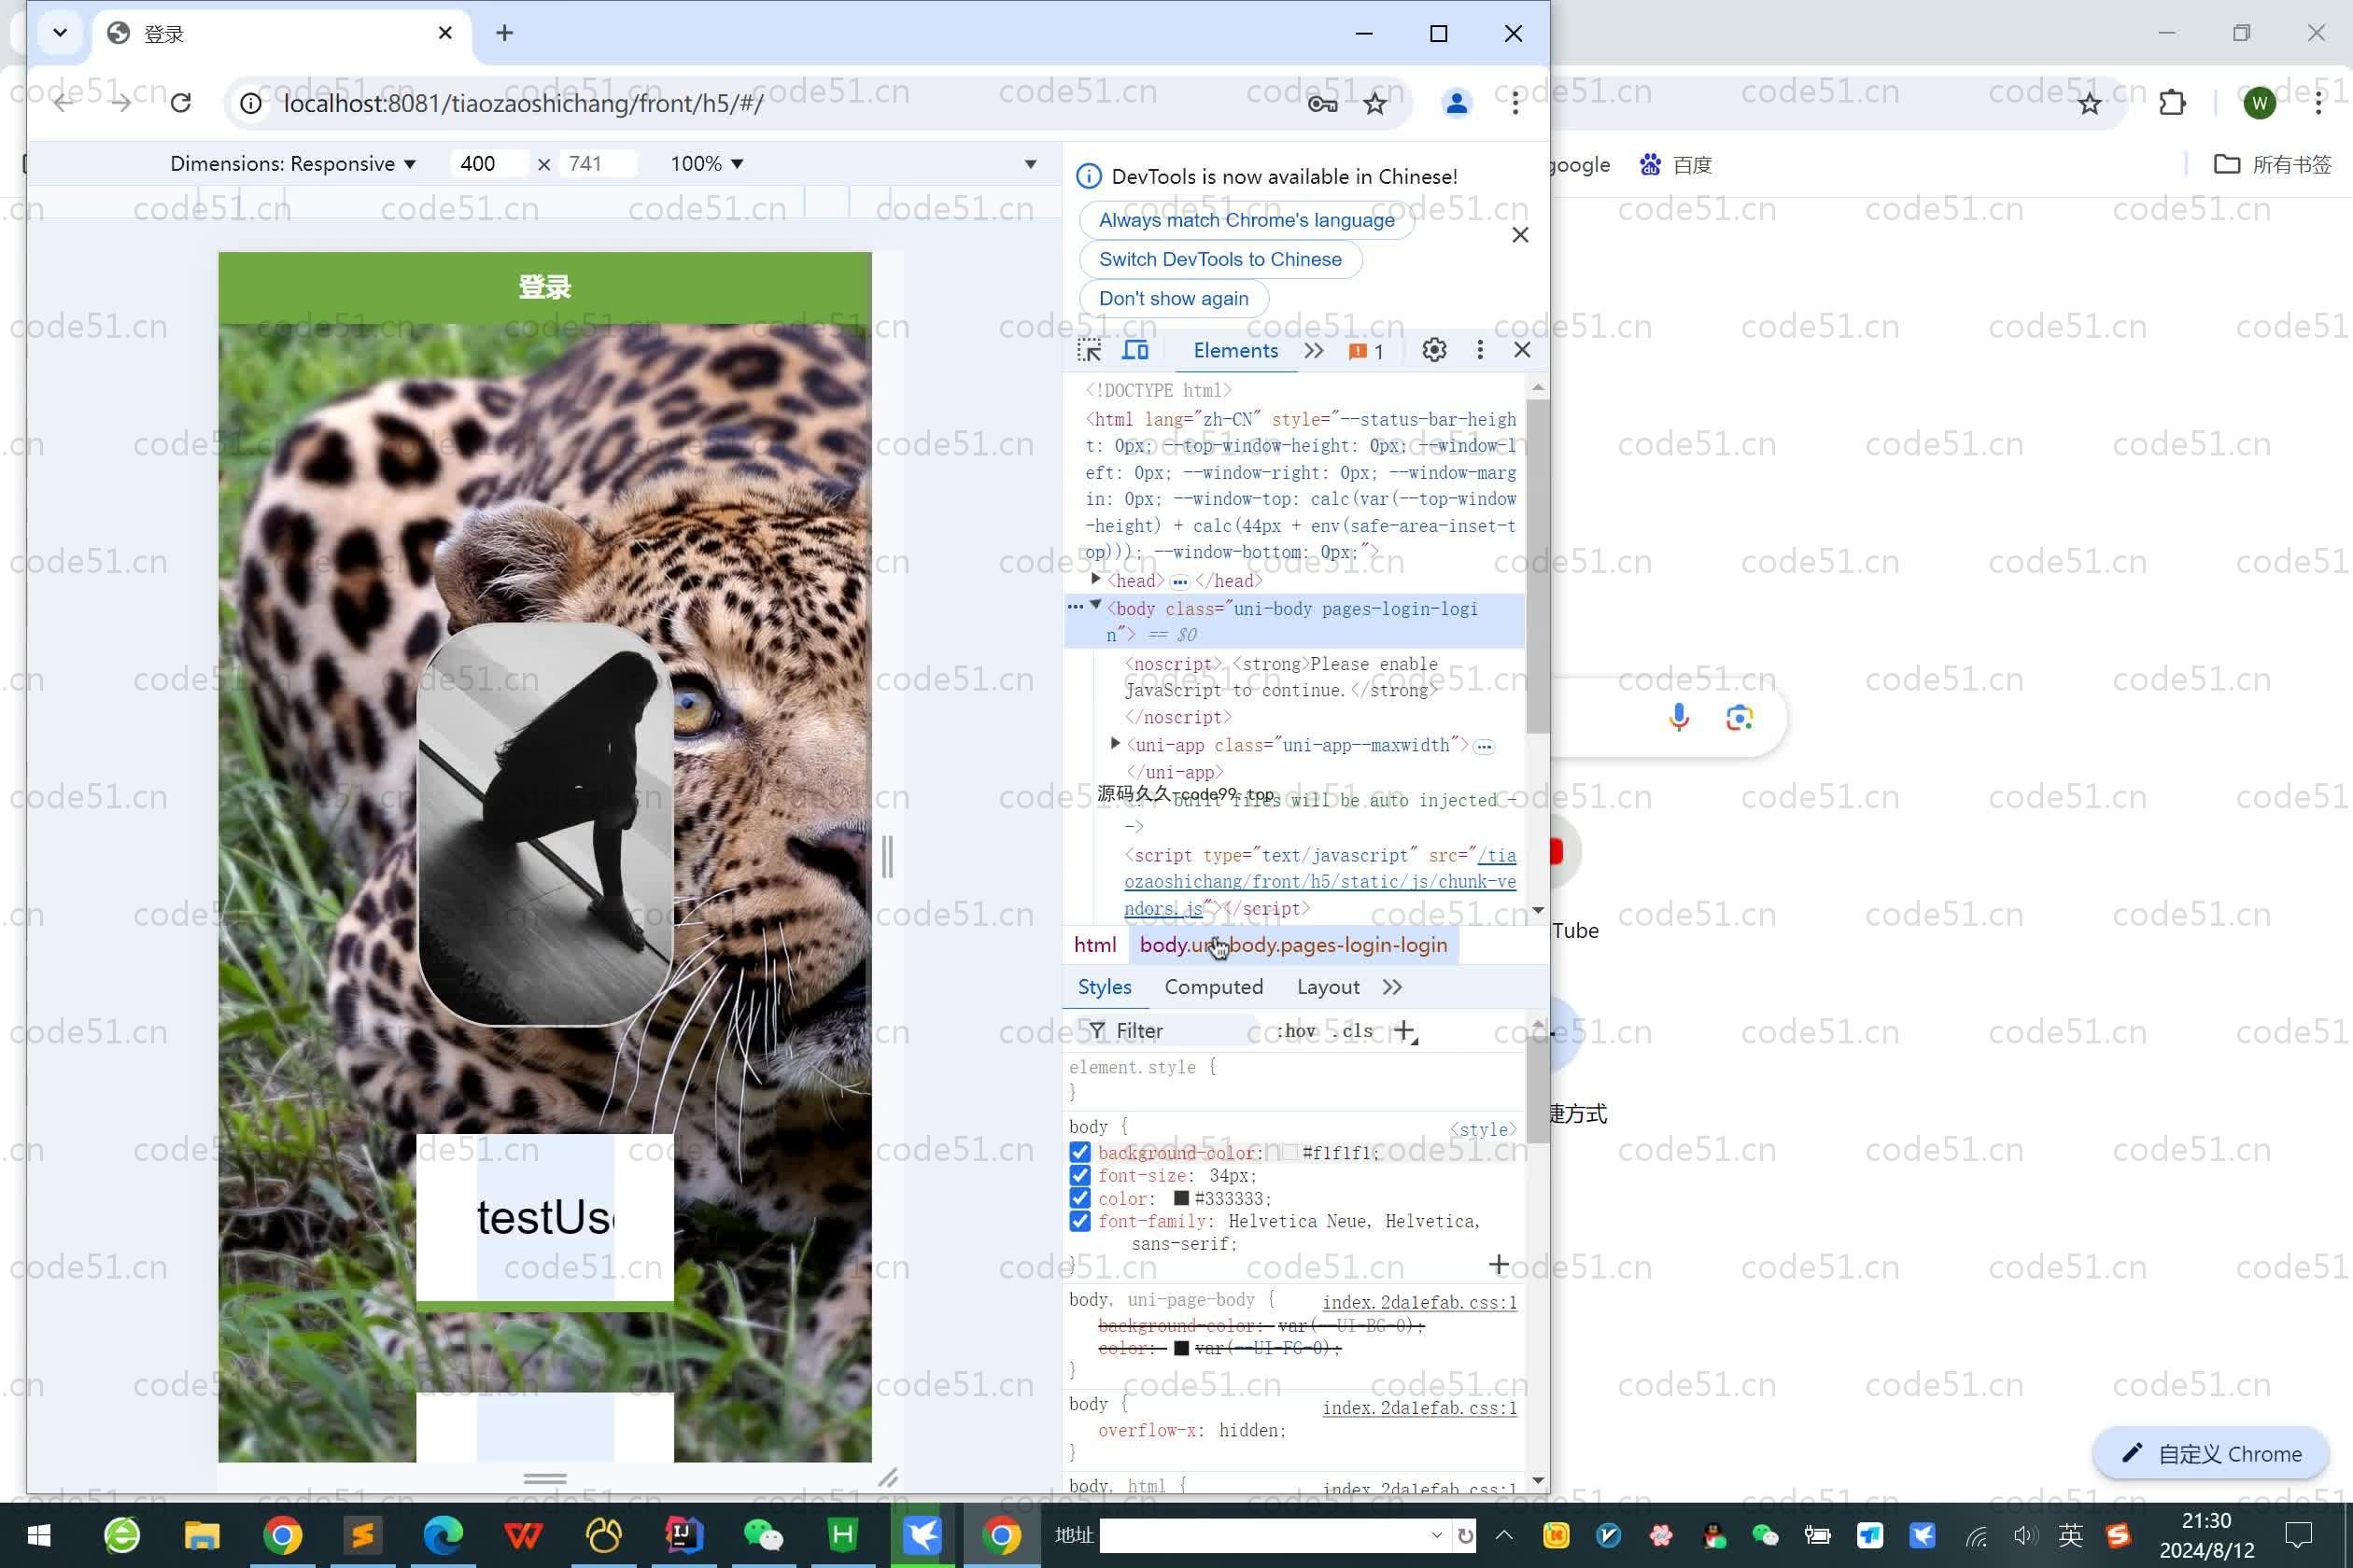Show more style pane tabs chevron
Image resolution: width=2353 pixels, height=1568 pixels.
1391,988
